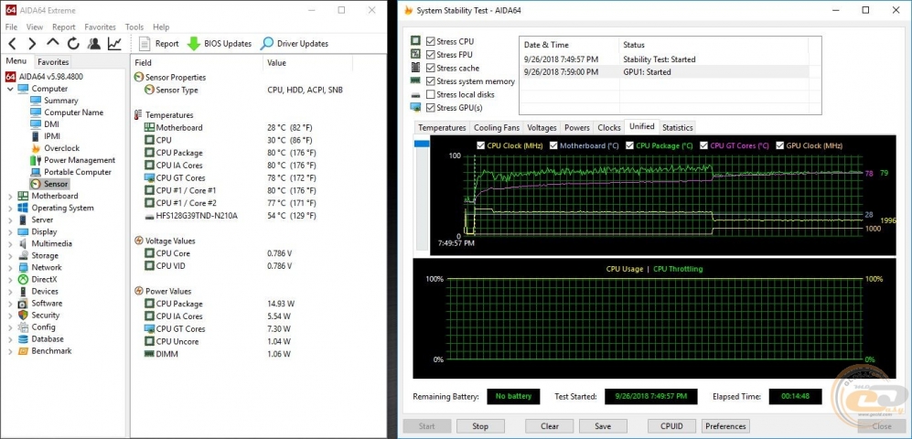This screenshot has height=439, width=912.
Task: Toggle the GPU Clock (MHz) graph checkbox
Action: tap(779, 145)
